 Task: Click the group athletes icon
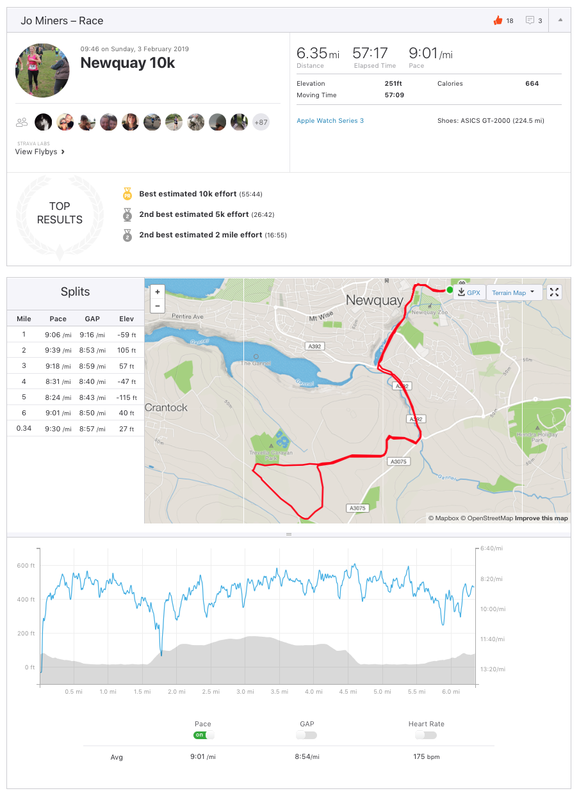(22, 122)
